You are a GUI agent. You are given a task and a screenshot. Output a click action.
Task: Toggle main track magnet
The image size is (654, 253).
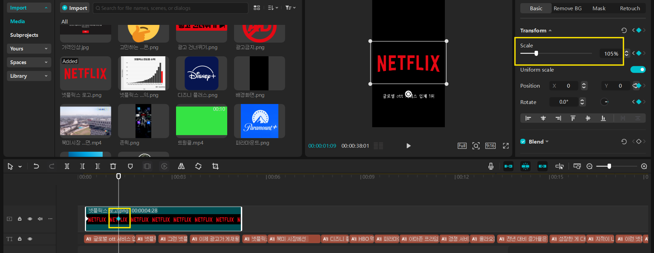(508, 166)
